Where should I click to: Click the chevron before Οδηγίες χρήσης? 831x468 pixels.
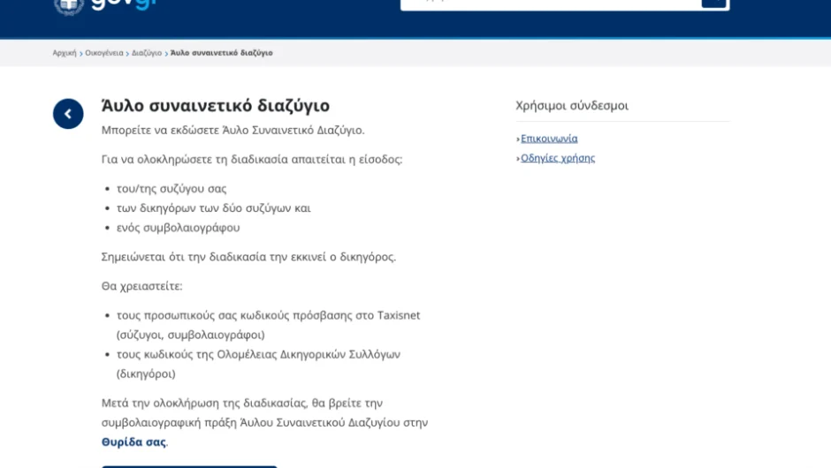518,159
